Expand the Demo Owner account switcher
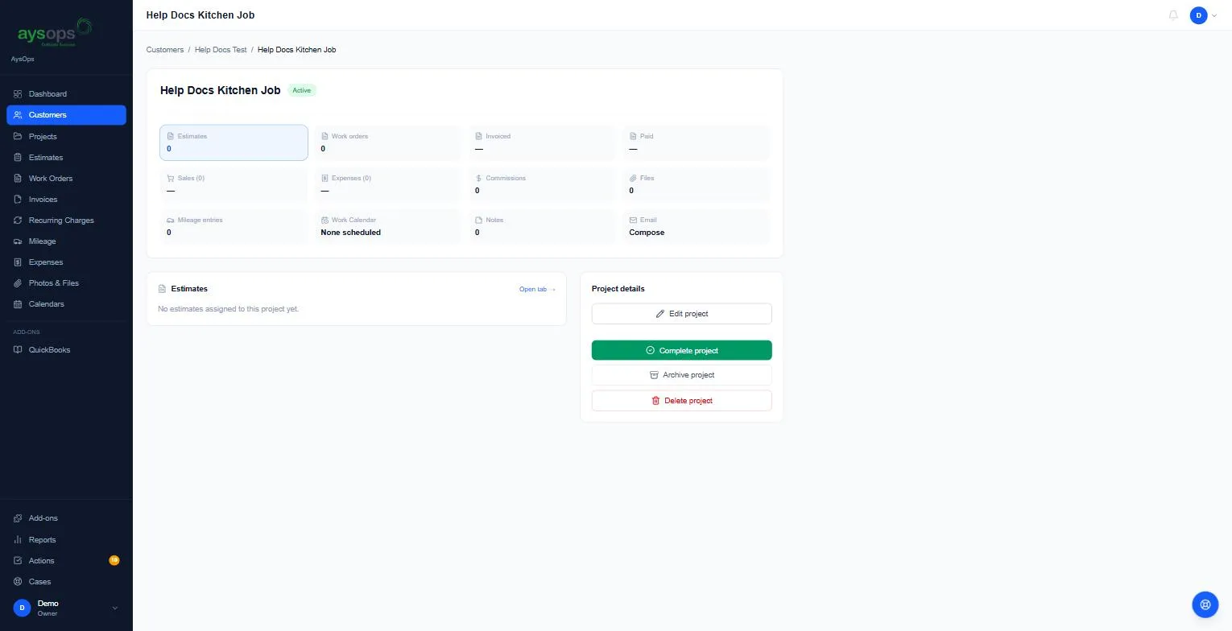 tap(66, 608)
